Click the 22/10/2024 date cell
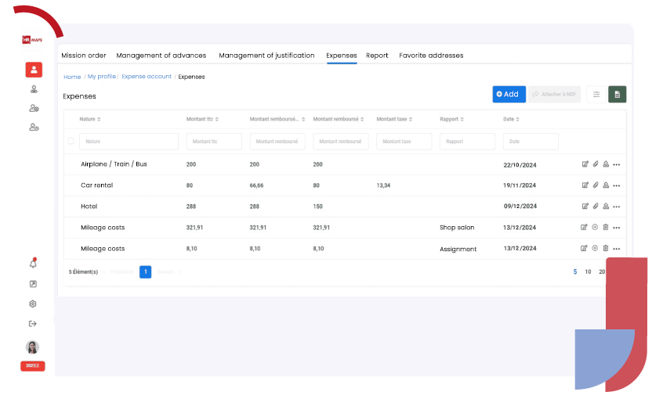Screen dimensions: 652x399 tap(520, 165)
